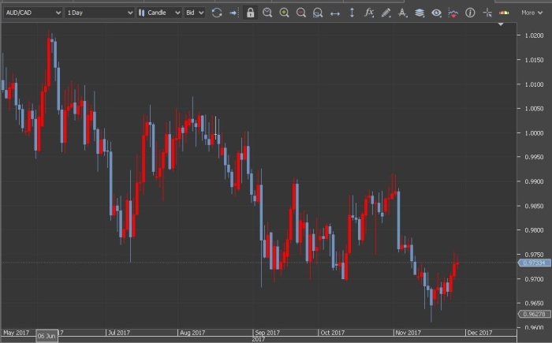The width and height of the screenshot is (552, 343).
Task: Click the 0.96278 price marker label
Action: click(x=534, y=314)
